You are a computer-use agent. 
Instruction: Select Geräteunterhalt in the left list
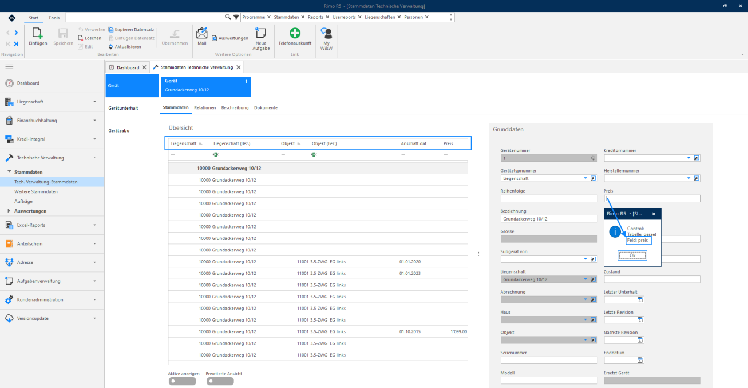(x=123, y=108)
